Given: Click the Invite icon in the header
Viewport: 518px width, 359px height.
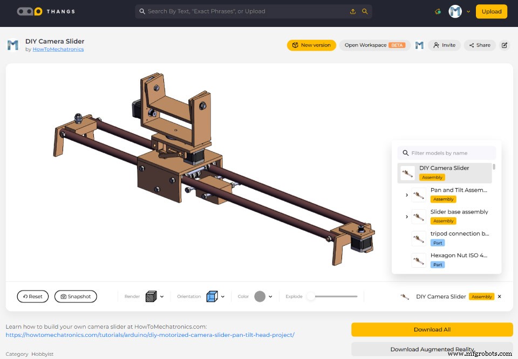Looking at the screenshot, I should point(444,45).
